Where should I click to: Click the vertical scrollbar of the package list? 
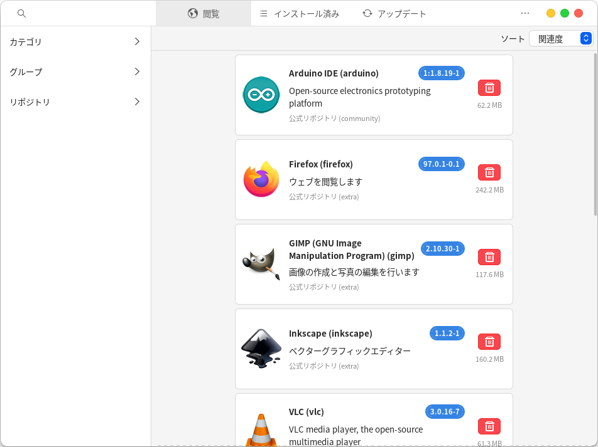click(595, 138)
